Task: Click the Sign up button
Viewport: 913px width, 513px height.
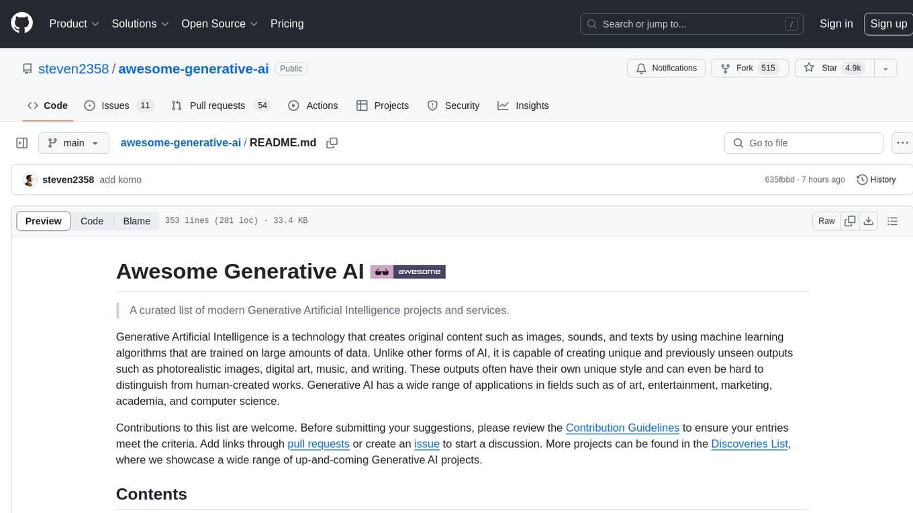Action: (888, 24)
